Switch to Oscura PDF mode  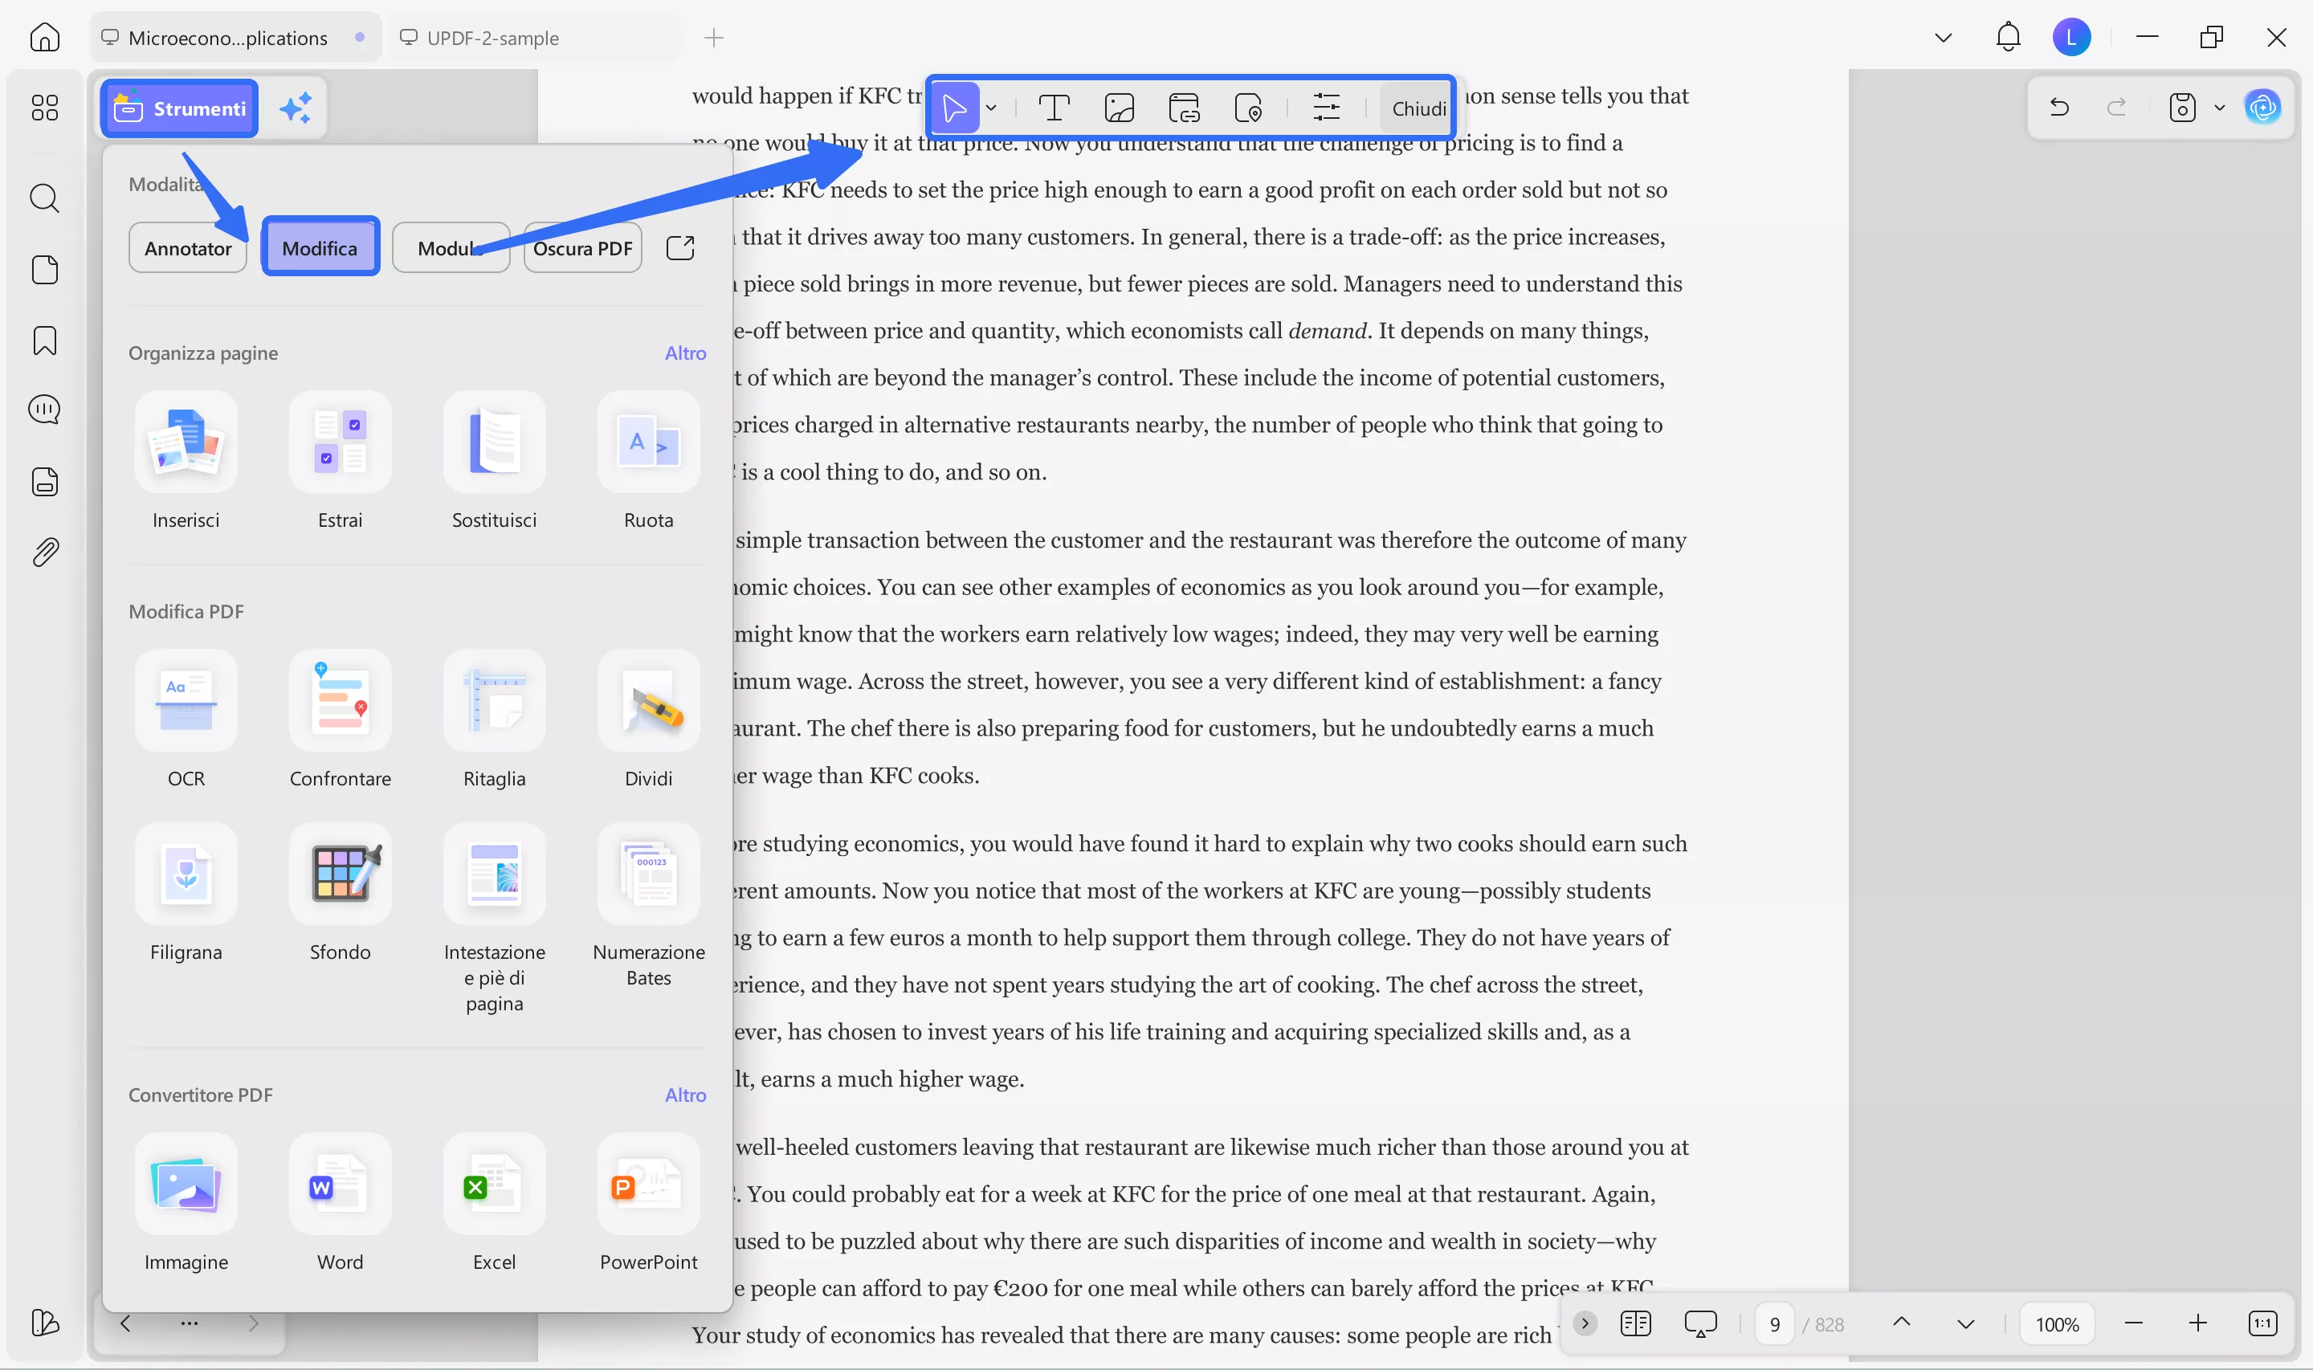[582, 247]
